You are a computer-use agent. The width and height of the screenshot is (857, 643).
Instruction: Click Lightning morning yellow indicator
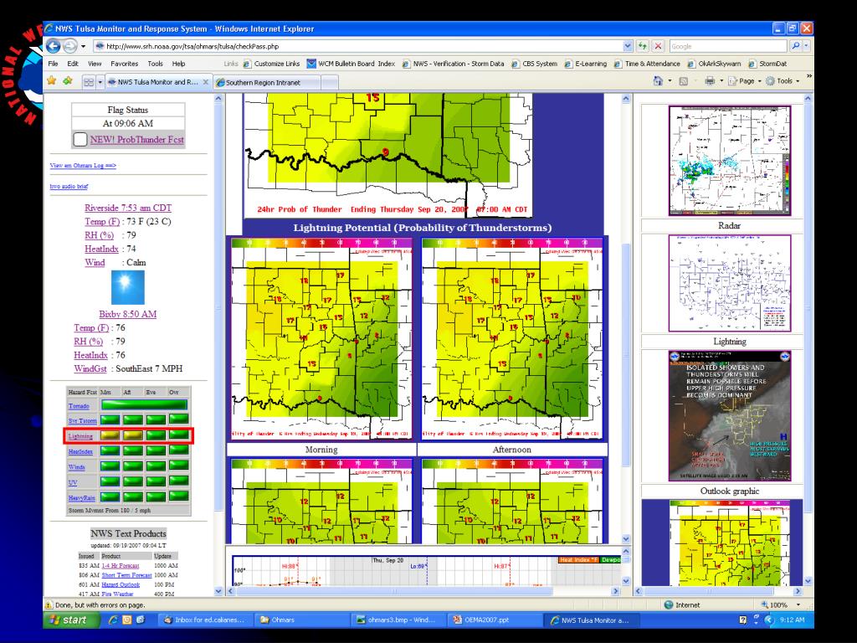tap(110, 435)
